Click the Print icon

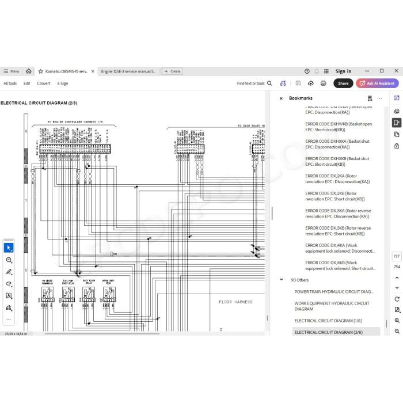tap(324, 83)
